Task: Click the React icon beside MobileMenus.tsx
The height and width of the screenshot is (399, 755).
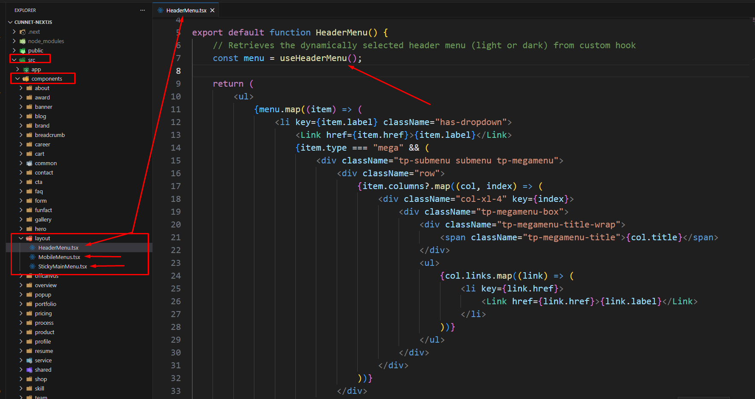Action: point(32,257)
